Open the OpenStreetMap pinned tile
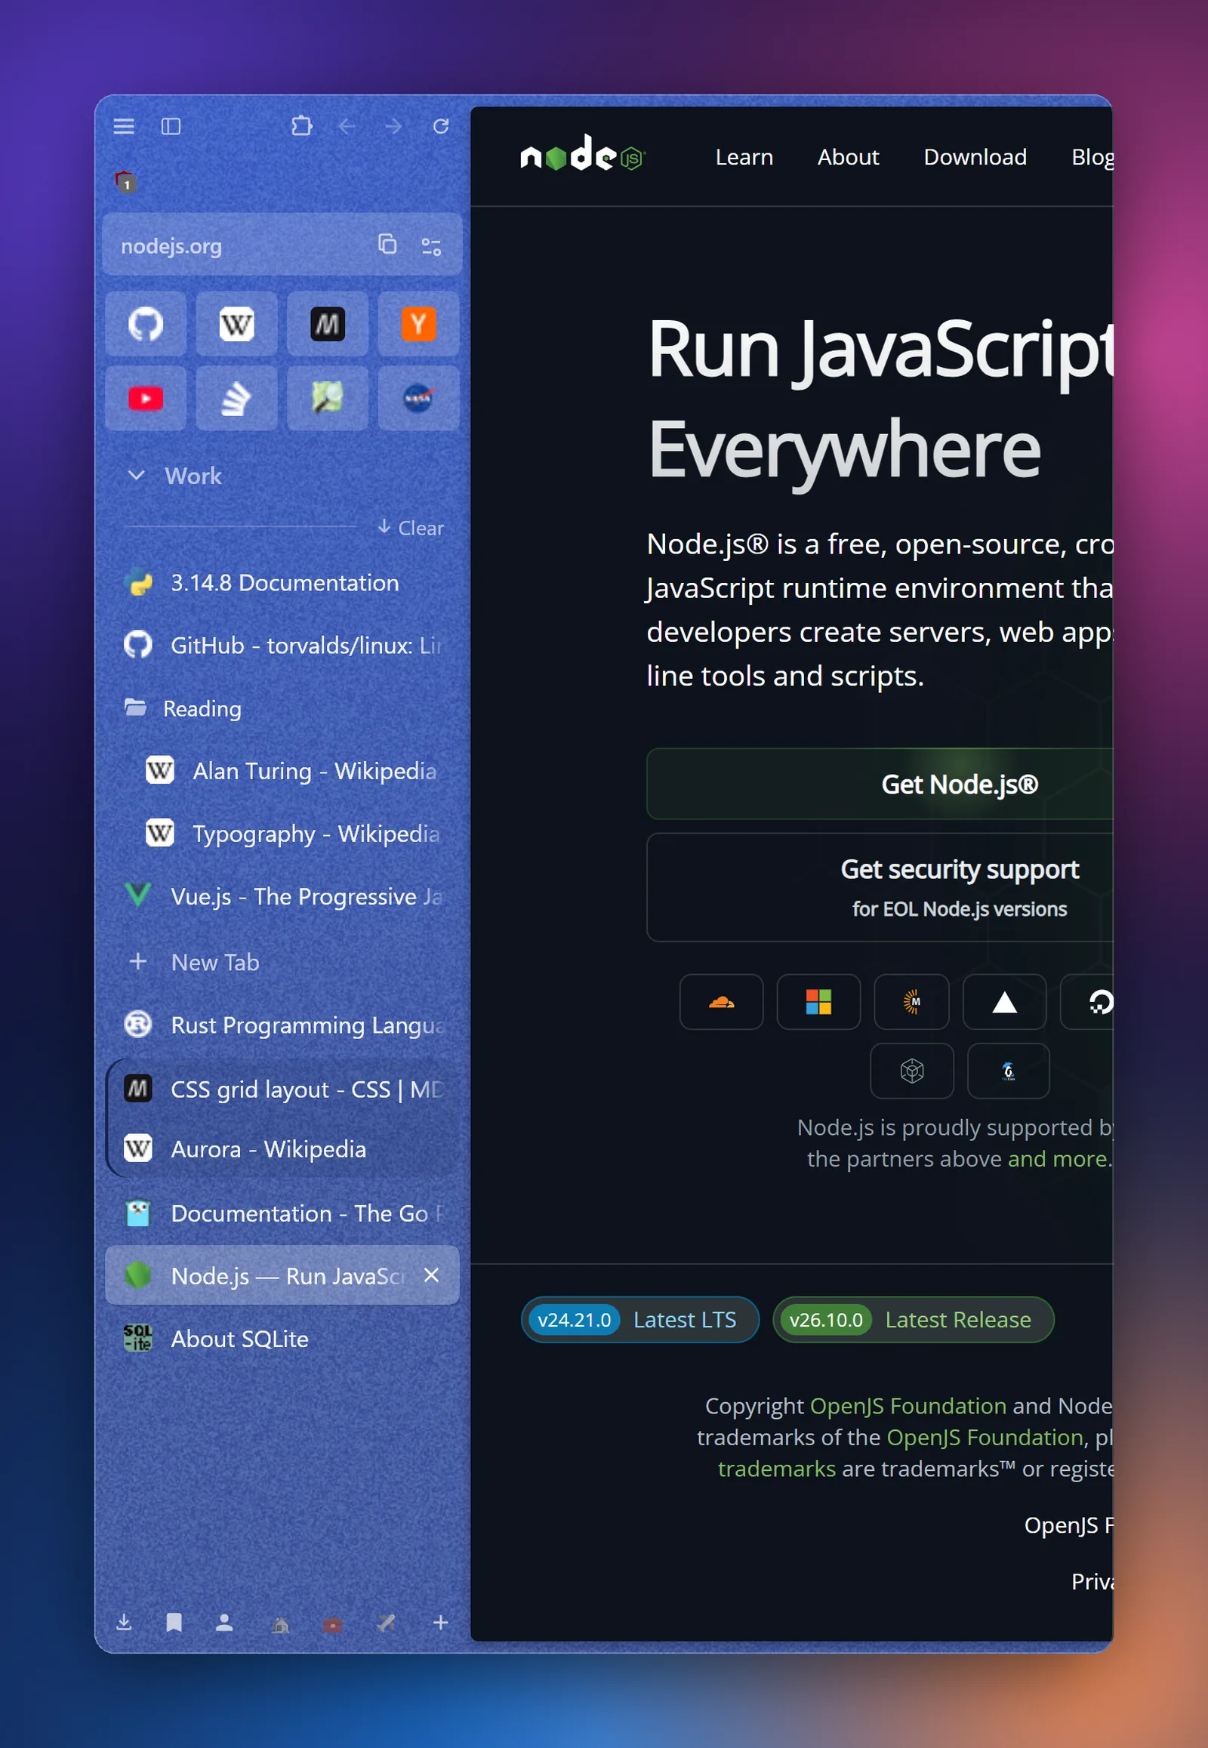Viewport: 1208px width, 1748px height. [x=328, y=398]
